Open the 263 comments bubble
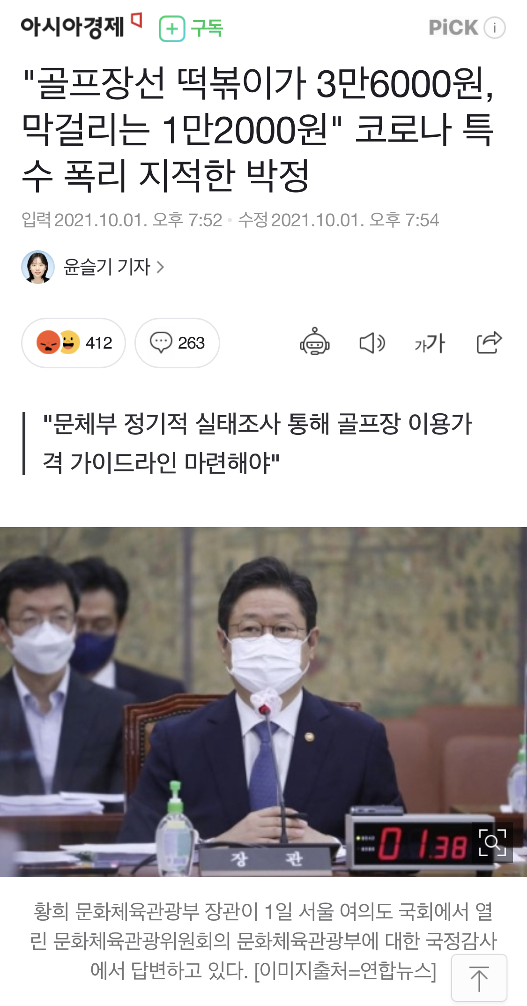The width and height of the screenshot is (527, 1006). coord(177,343)
